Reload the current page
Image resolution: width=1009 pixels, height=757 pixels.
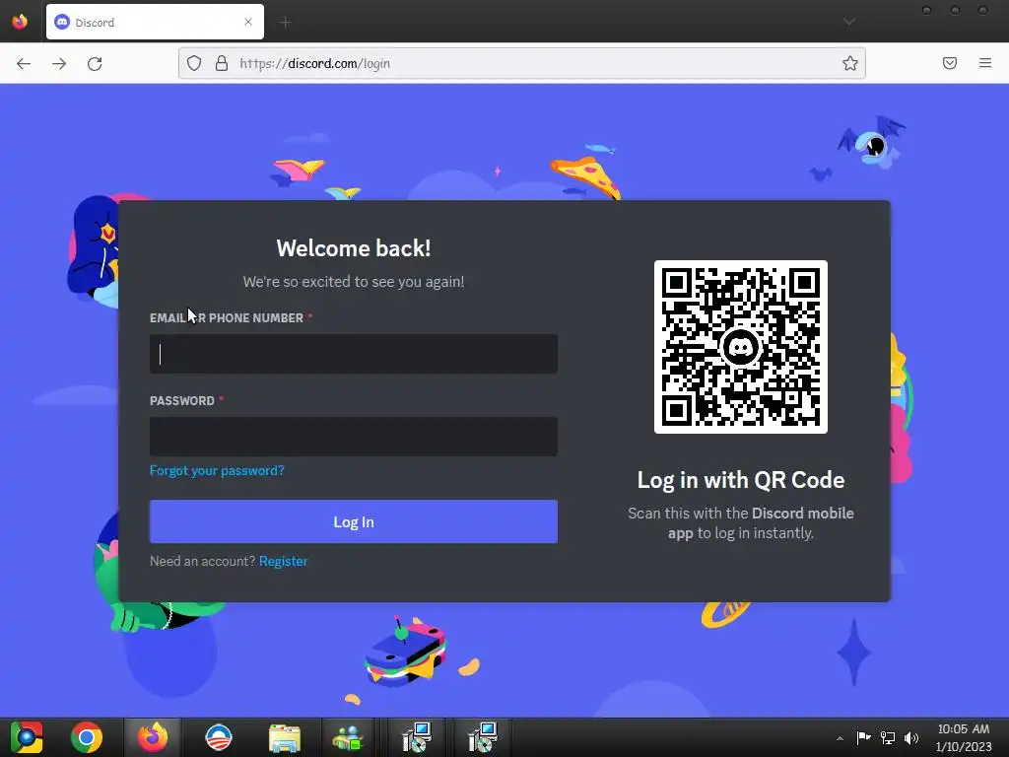[x=95, y=63]
